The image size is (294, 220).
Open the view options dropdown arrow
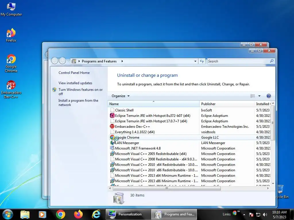tap(259, 96)
